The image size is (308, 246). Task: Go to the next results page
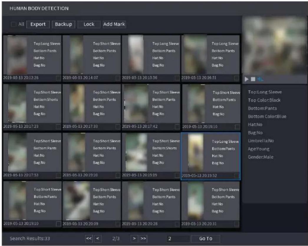click(134, 239)
